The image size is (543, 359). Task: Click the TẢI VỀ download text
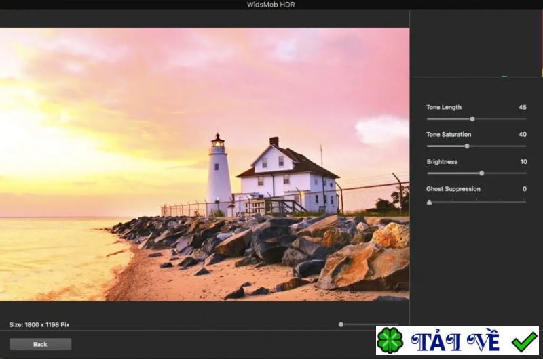point(455,341)
